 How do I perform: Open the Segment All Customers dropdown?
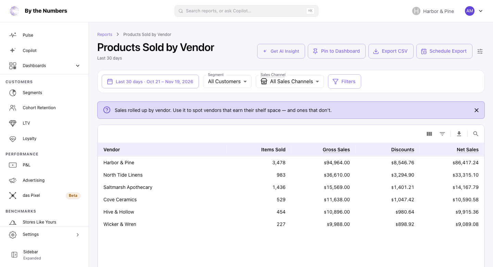pos(227,81)
